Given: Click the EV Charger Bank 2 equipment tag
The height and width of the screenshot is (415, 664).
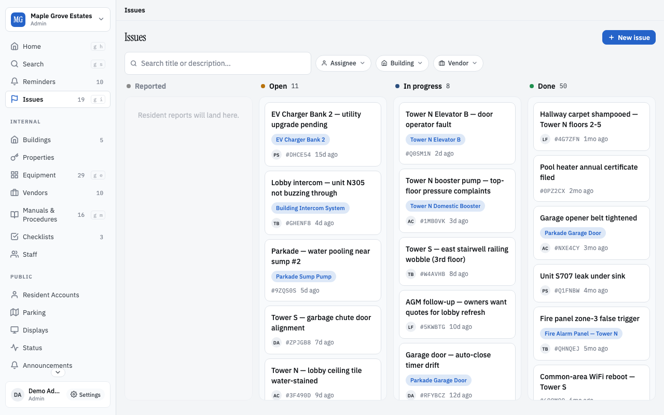Looking at the screenshot, I should coord(300,140).
